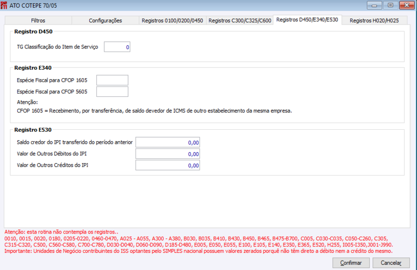Click red text line starting 'C315-C320, C500'
The width and height of the screenshot is (417, 270).
click(199, 245)
